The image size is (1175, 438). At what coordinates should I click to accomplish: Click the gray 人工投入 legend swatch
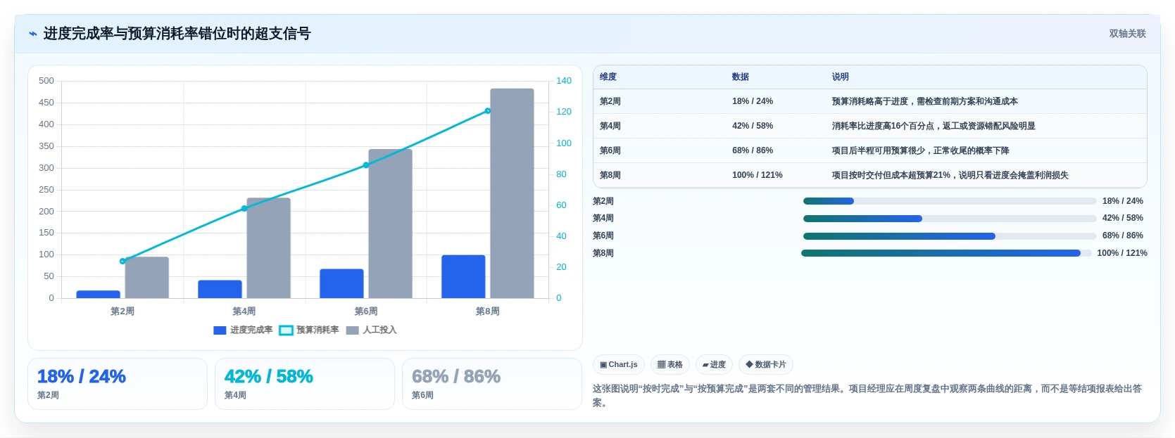(353, 330)
